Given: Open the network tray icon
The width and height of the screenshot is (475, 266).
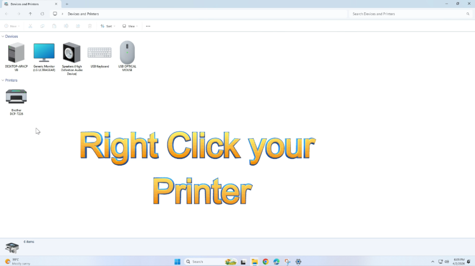Looking at the screenshot, I should 441,262.
